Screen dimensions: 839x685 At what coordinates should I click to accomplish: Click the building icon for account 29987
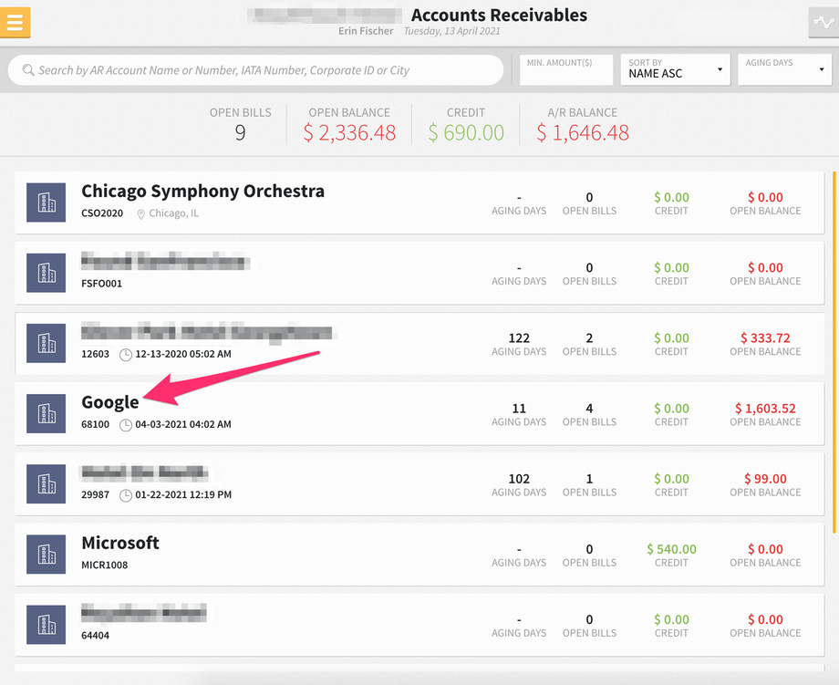click(46, 483)
